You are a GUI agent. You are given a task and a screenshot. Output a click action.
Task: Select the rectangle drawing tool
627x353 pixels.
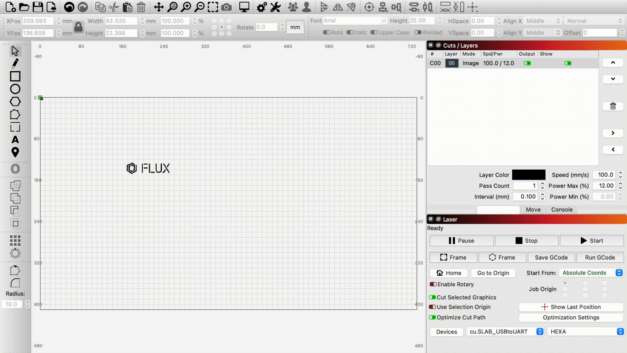(15, 76)
